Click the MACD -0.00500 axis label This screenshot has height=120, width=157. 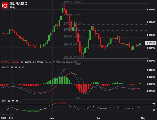150,91
